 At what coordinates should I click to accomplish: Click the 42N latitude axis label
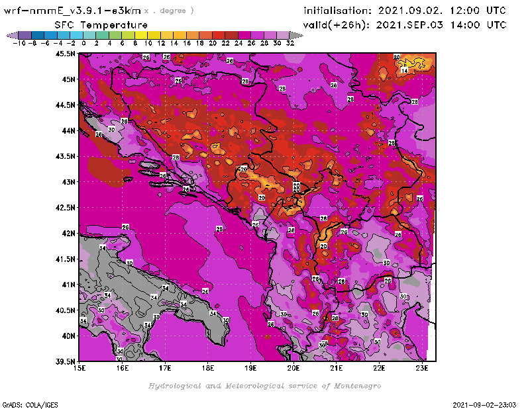tap(68, 234)
